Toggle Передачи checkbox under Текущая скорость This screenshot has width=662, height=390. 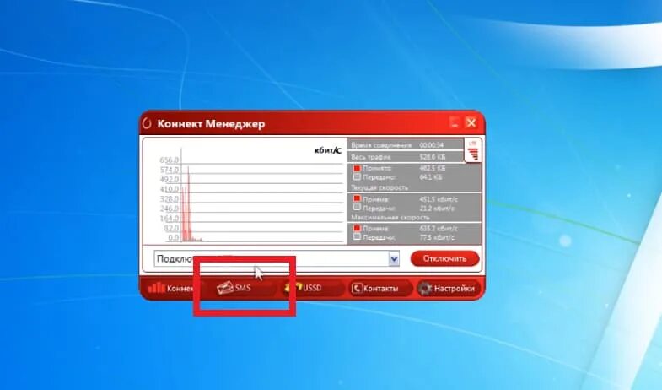point(357,208)
